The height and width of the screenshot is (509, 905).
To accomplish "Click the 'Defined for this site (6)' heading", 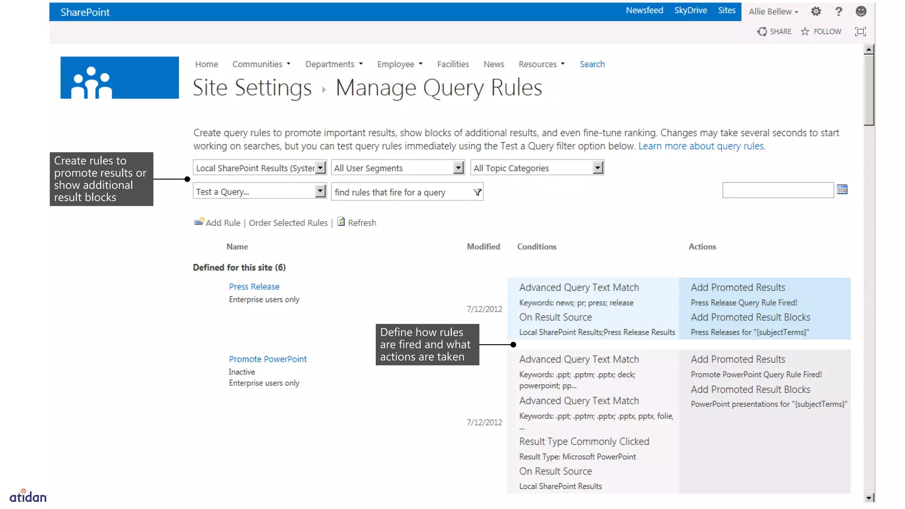I will (240, 267).
